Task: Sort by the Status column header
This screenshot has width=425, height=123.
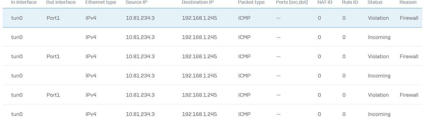Action: pos(375,2)
